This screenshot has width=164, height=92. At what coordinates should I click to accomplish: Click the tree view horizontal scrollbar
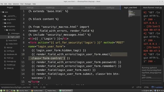pyautogui.click(x=8, y=84)
